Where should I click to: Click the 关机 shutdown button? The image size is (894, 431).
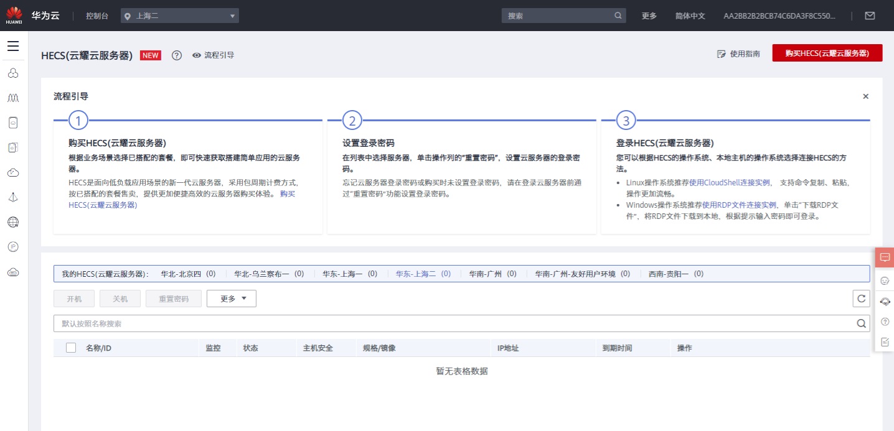coord(120,299)
